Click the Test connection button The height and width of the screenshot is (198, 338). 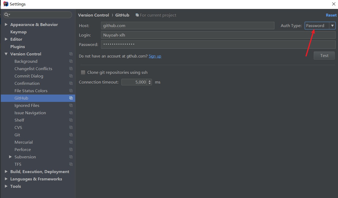(x=324, y=56)
